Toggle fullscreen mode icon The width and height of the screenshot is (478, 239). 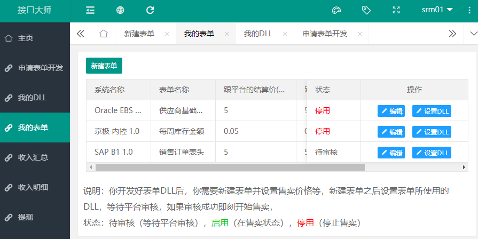[396, 10]
